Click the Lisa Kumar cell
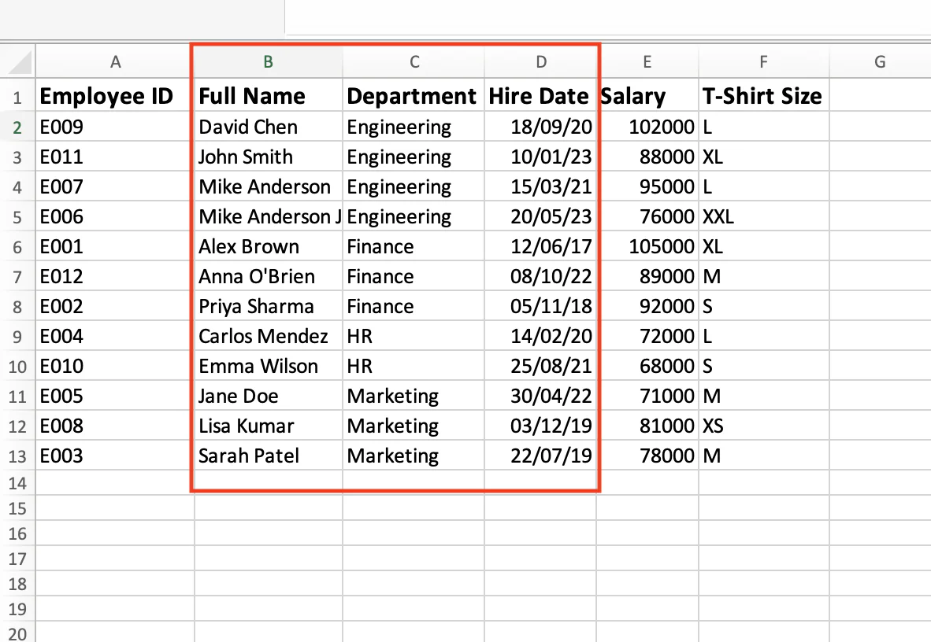Screen dimensions: 931x642 (269, 426)
